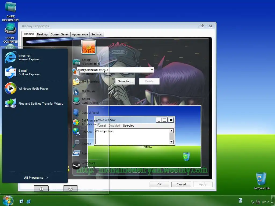This screenshot has height=206, width=275.
Task: Click Cancel in Display Properties
Action: point(181,184)
